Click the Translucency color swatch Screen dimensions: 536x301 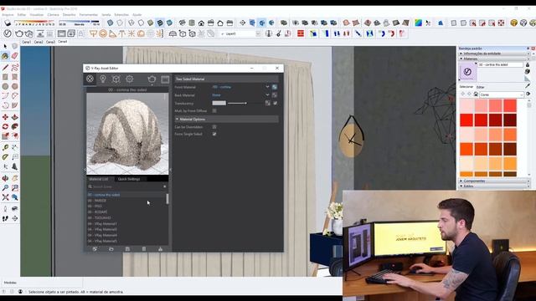point(219,103)
